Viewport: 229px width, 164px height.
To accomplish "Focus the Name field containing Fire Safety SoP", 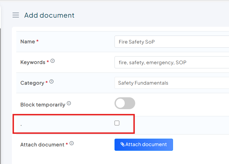I will pyautogui.click(x=171, y=42).
